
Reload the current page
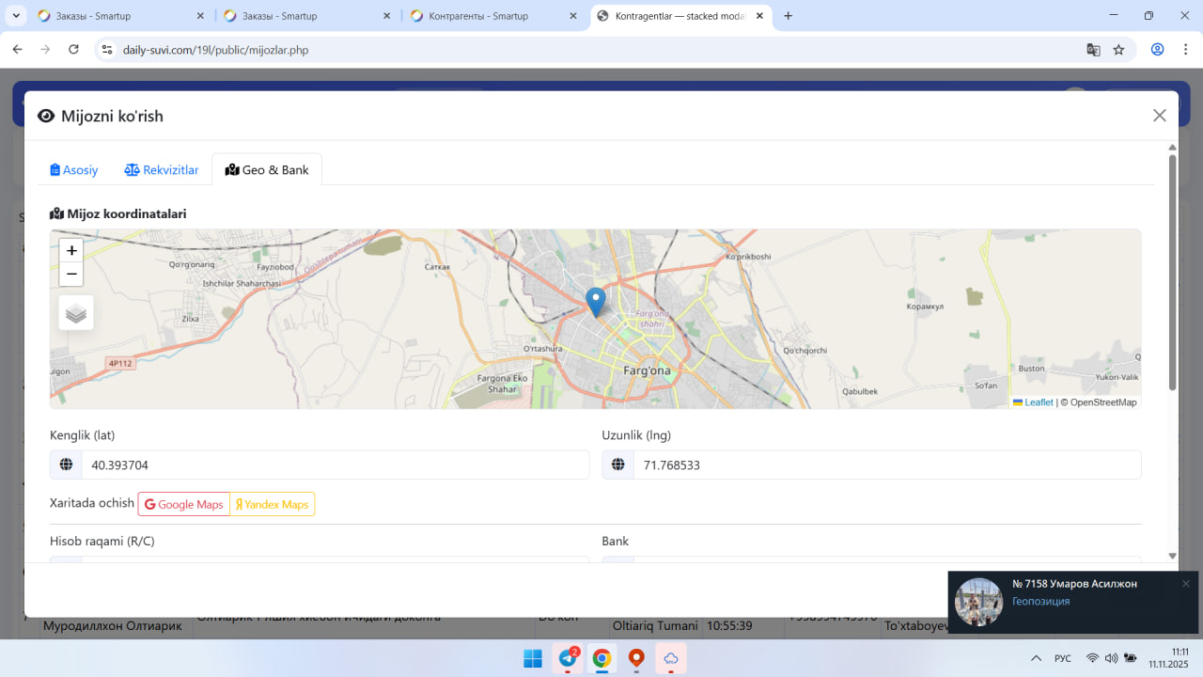pyautogui.click(x=74, y=50)
